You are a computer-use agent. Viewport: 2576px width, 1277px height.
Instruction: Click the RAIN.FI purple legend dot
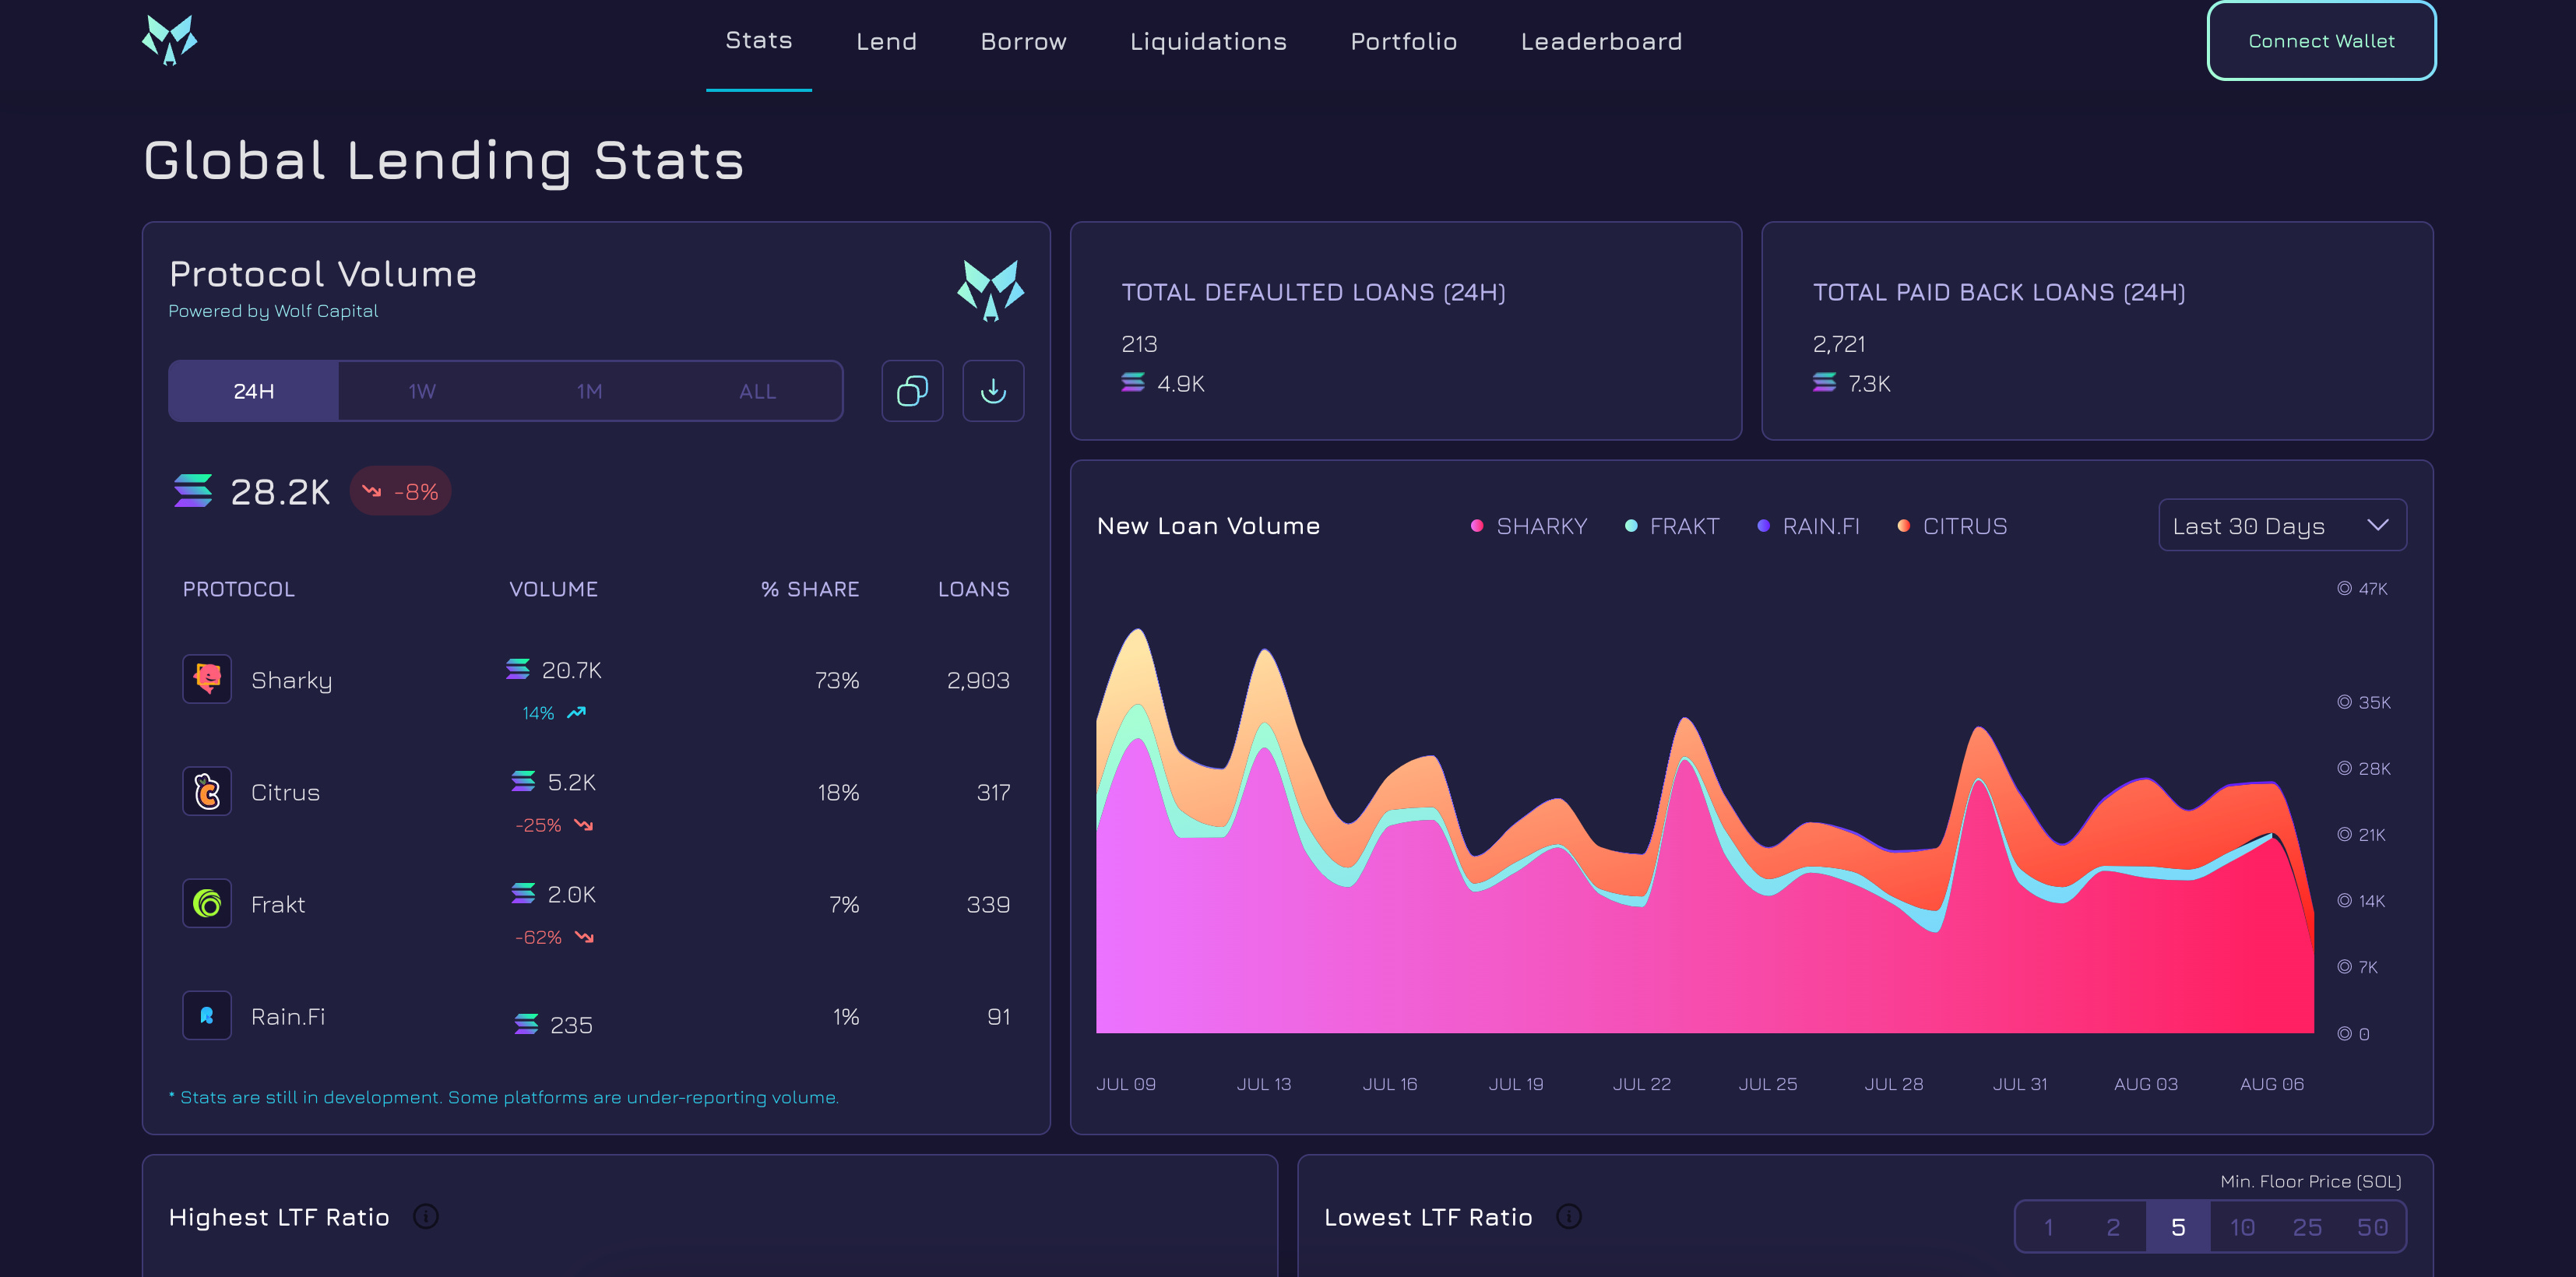[x=1763, y=526]
